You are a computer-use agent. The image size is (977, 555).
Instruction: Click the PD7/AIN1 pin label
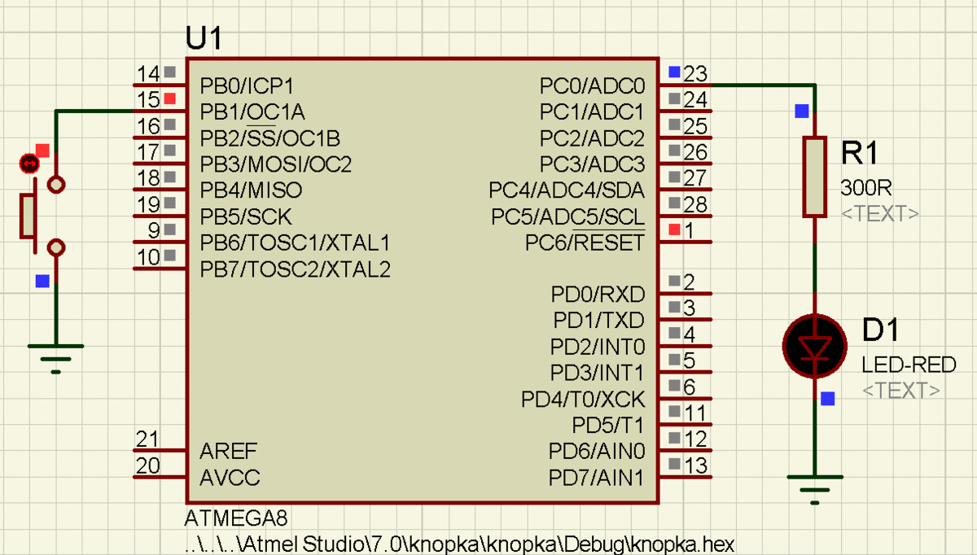598,477
